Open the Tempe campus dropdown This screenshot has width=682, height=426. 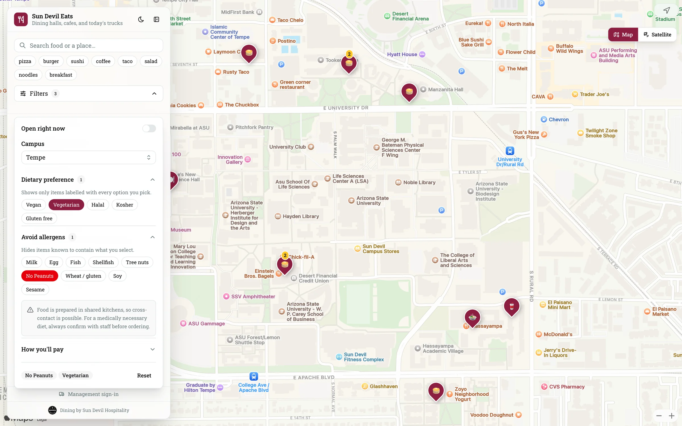(x=89, y=157)
